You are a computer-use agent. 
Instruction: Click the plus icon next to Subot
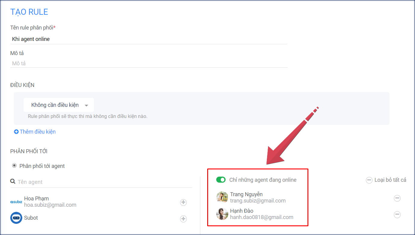tap(183, 218)
